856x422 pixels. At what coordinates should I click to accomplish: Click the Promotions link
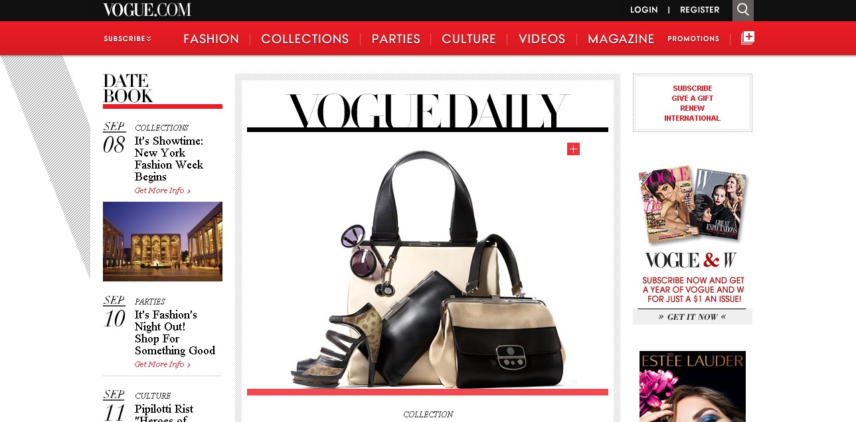pos(693,38)
